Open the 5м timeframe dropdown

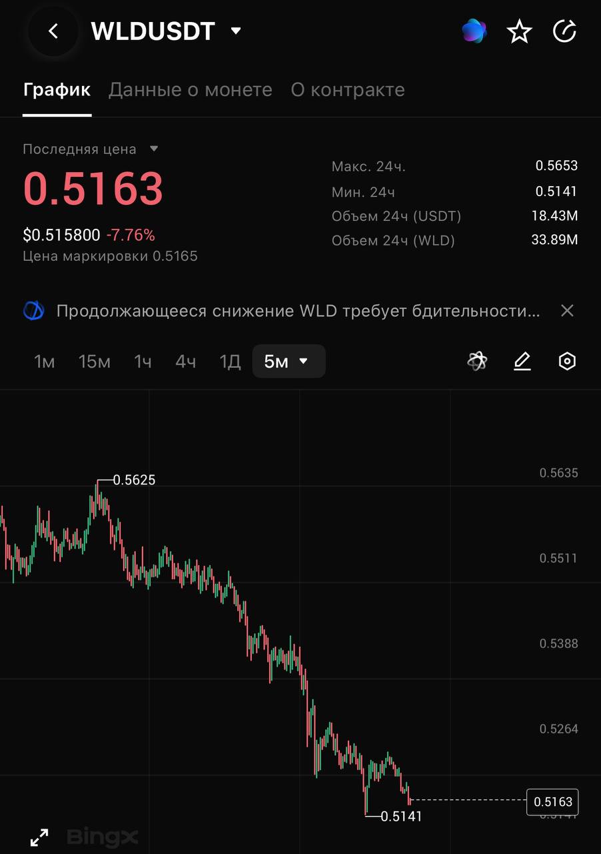(x=289, y=362)
